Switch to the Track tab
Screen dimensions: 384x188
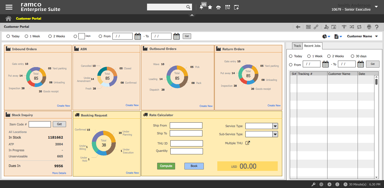click(x=297, y=46)
